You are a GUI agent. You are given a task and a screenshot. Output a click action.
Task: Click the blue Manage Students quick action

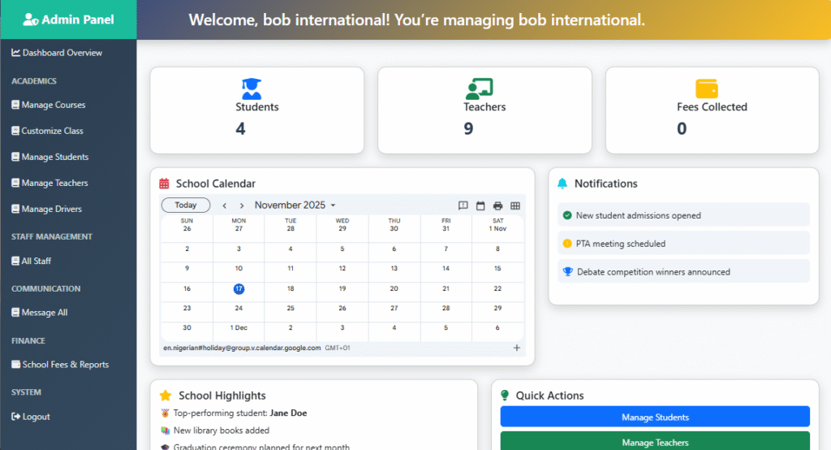(x=655, y=417)
